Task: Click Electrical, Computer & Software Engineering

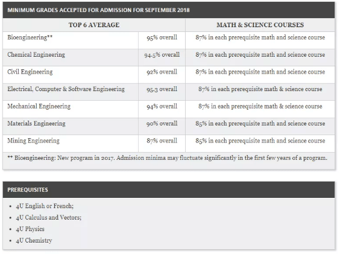Action: (66, 89)
